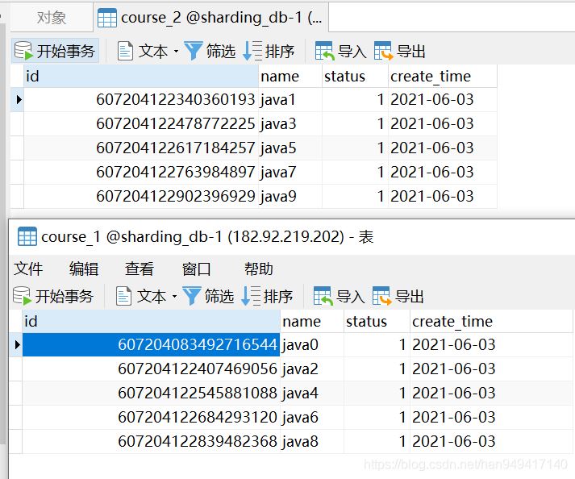Select cell 607204122545881088
Viewport: 575px width, 479px height.
pyautogui.click(x=151, y=393)
